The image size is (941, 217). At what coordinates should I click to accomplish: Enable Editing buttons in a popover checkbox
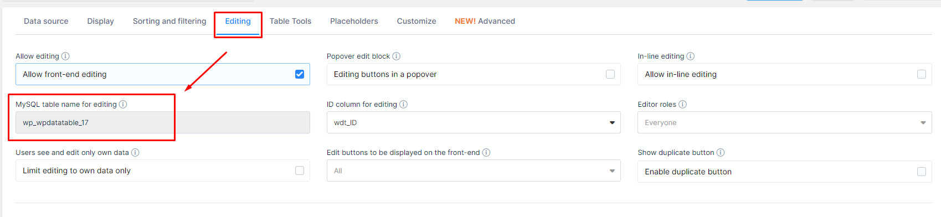point(610,74)
